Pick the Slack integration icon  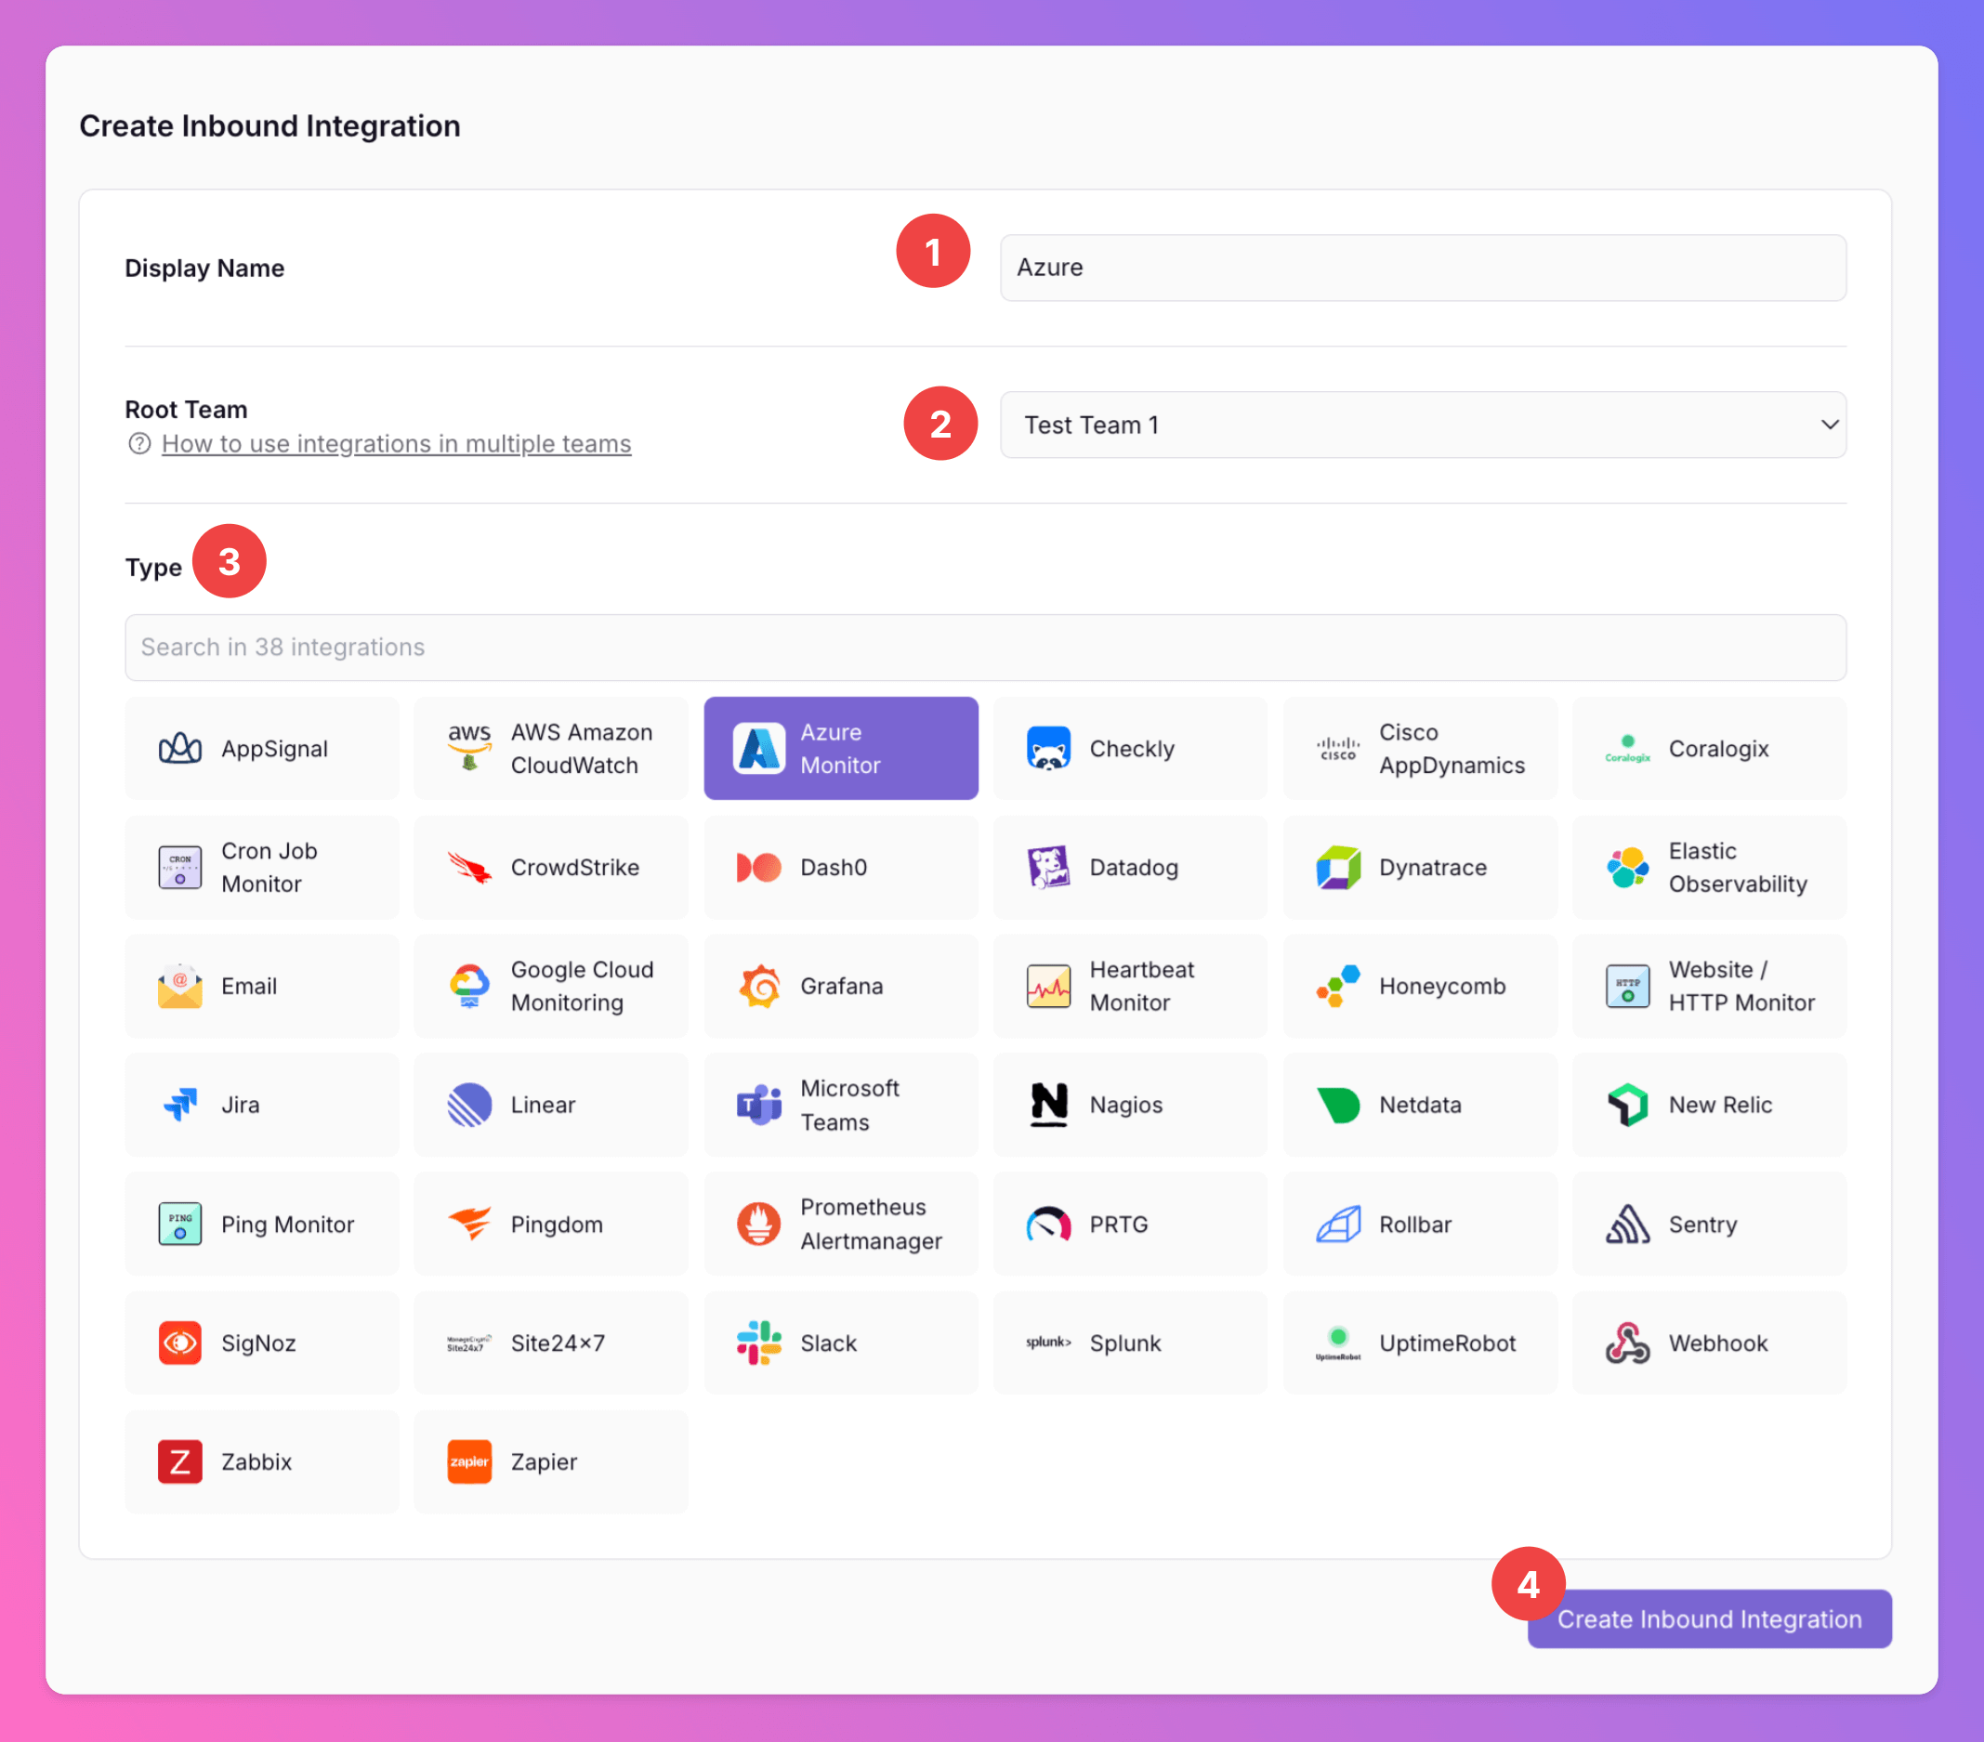point(759,1343)
